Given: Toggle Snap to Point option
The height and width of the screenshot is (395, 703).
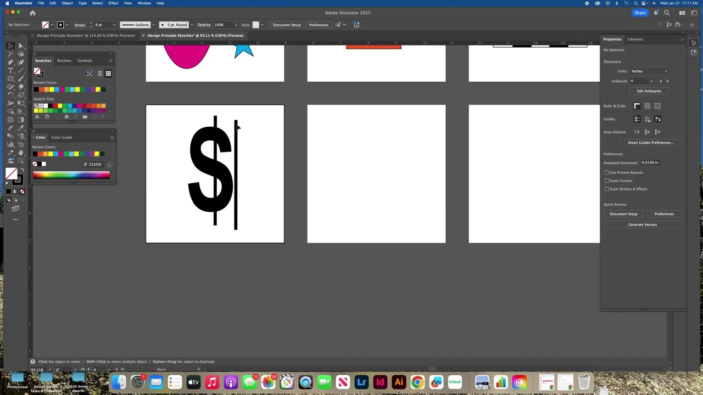Looking at the screenshot, I should [637, 132].
